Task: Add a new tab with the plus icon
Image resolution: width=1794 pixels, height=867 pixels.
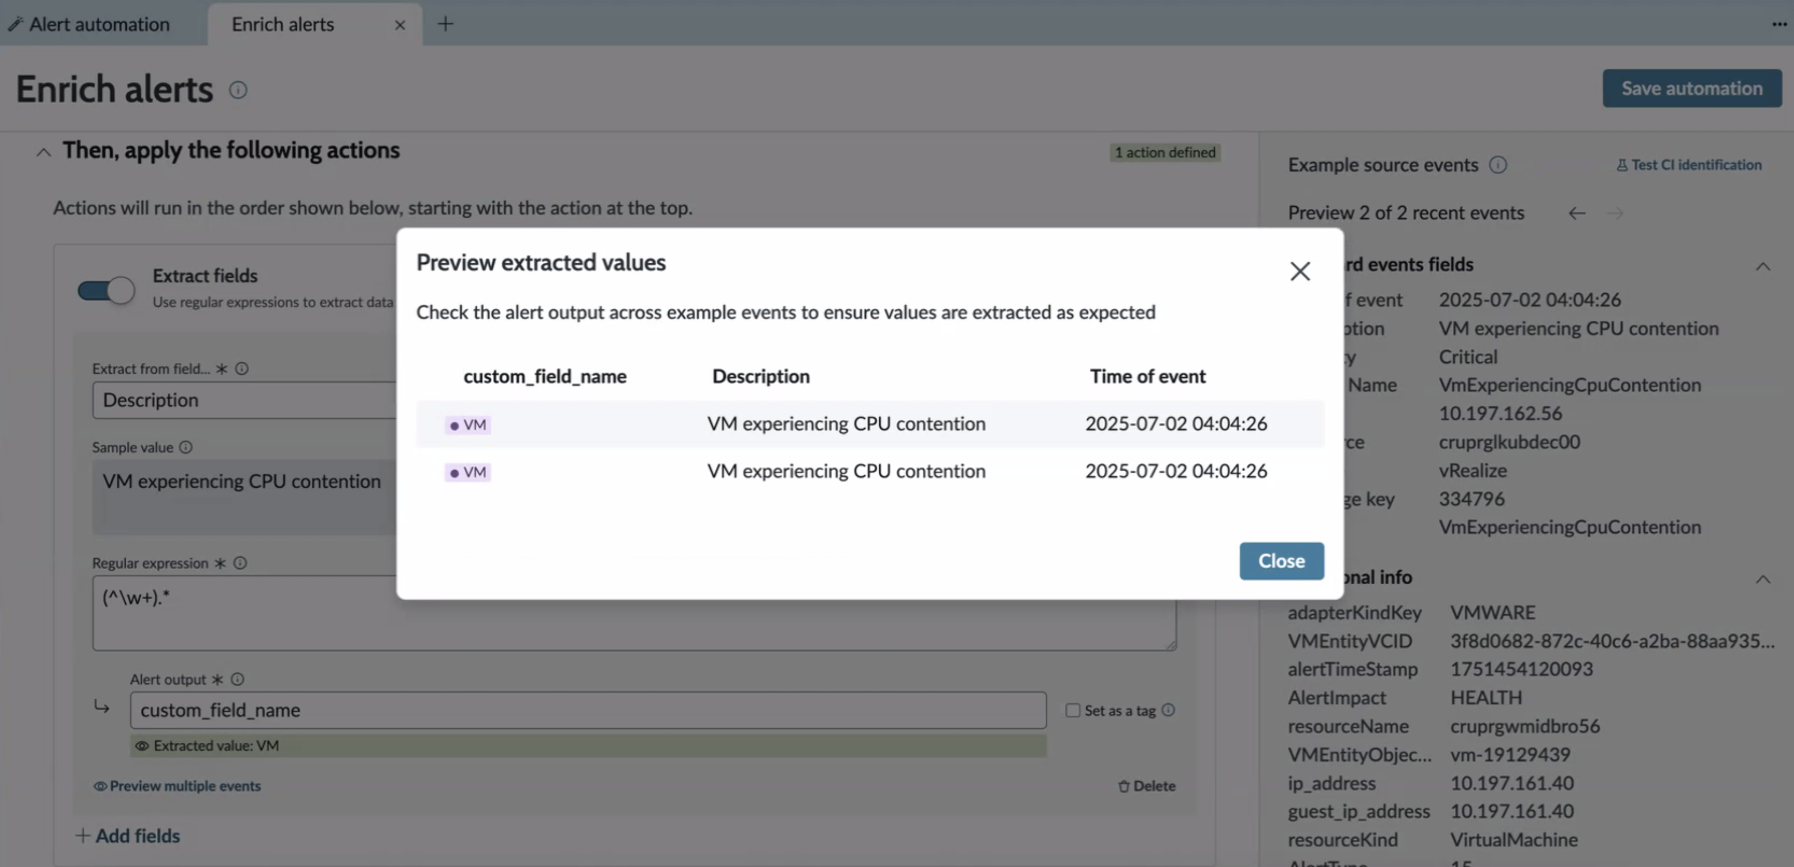Action: tap(445, 24)
